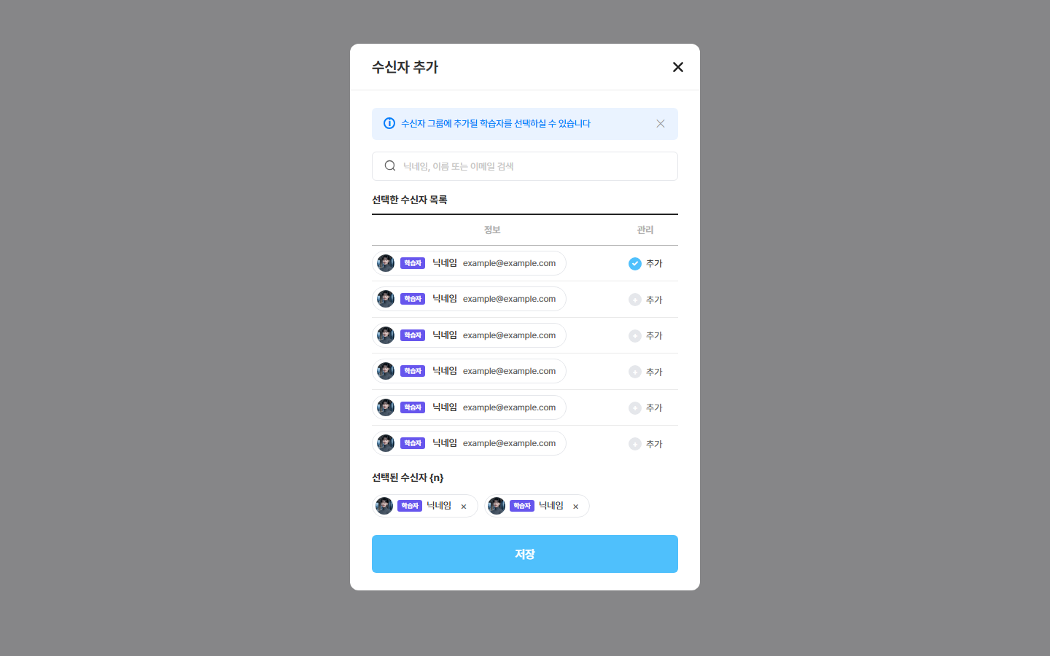1050x656 pixels.
Task: Click avatar in the sixth recipient row
Action: [386, 443]
